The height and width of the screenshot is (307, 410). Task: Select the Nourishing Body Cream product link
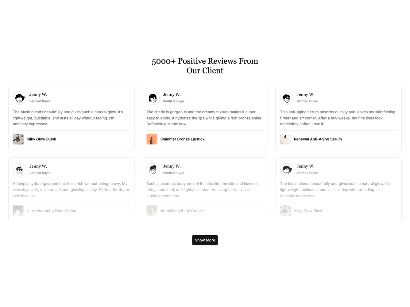[x=181, y=211]
